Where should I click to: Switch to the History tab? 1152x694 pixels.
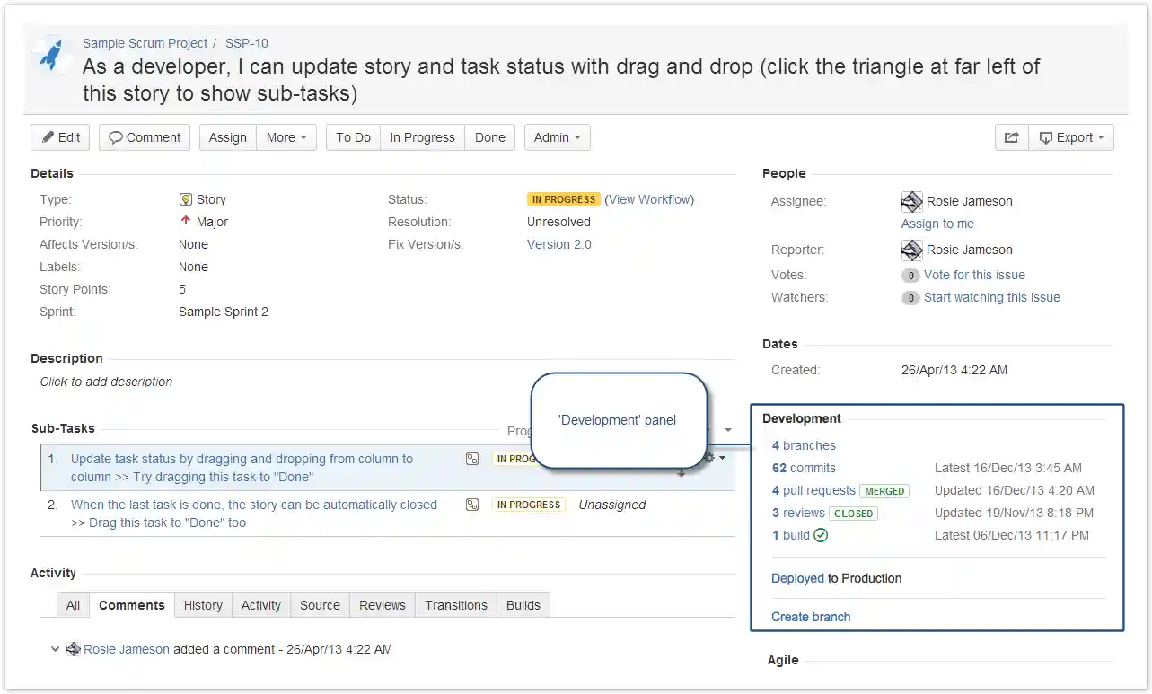tap(203, 604)
